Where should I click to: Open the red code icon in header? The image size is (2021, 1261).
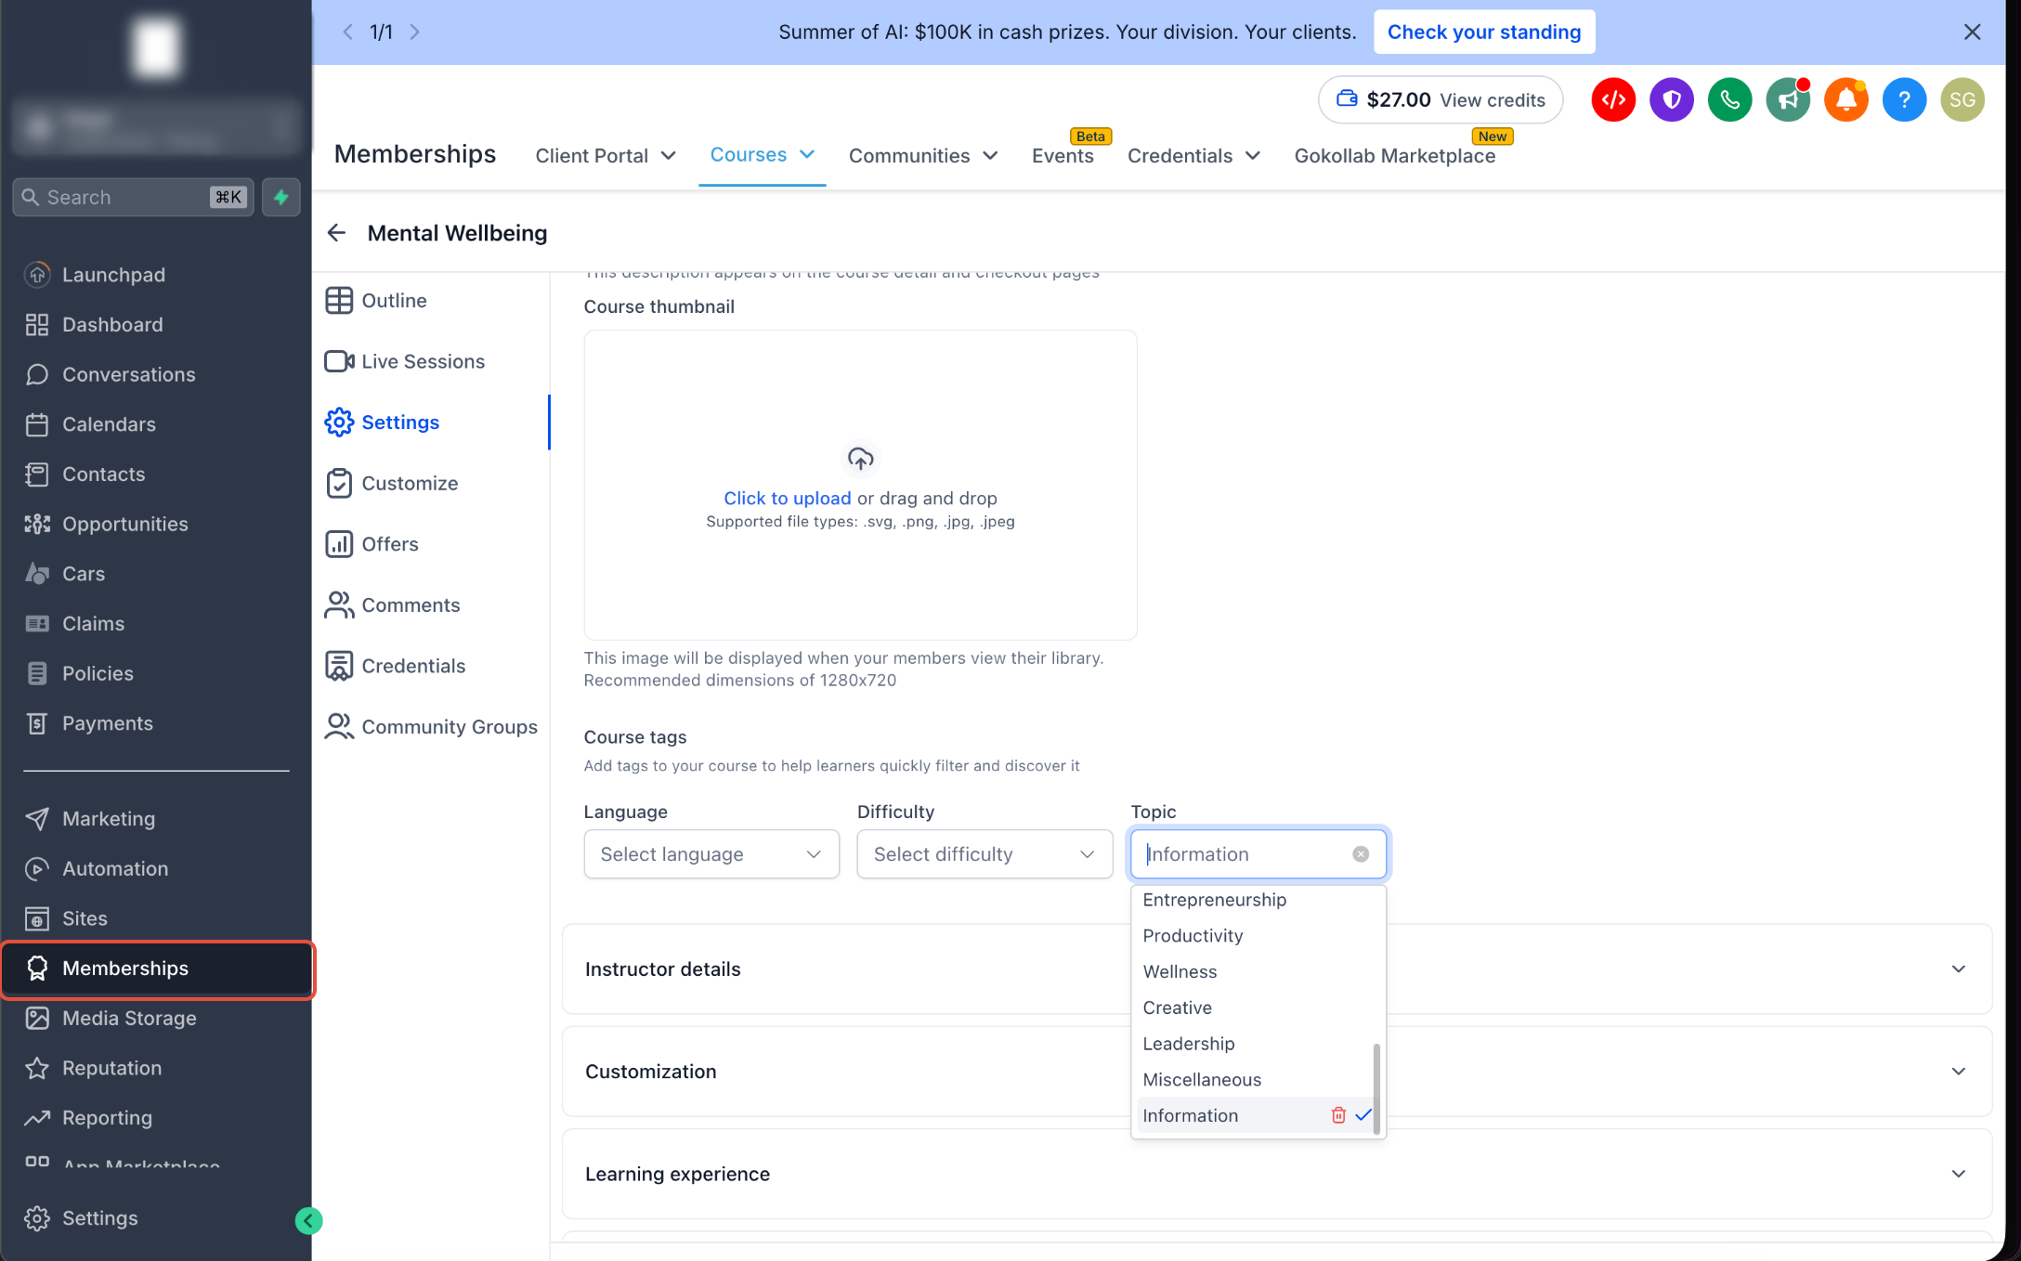pyautogui.click(x=1613, y=99)
